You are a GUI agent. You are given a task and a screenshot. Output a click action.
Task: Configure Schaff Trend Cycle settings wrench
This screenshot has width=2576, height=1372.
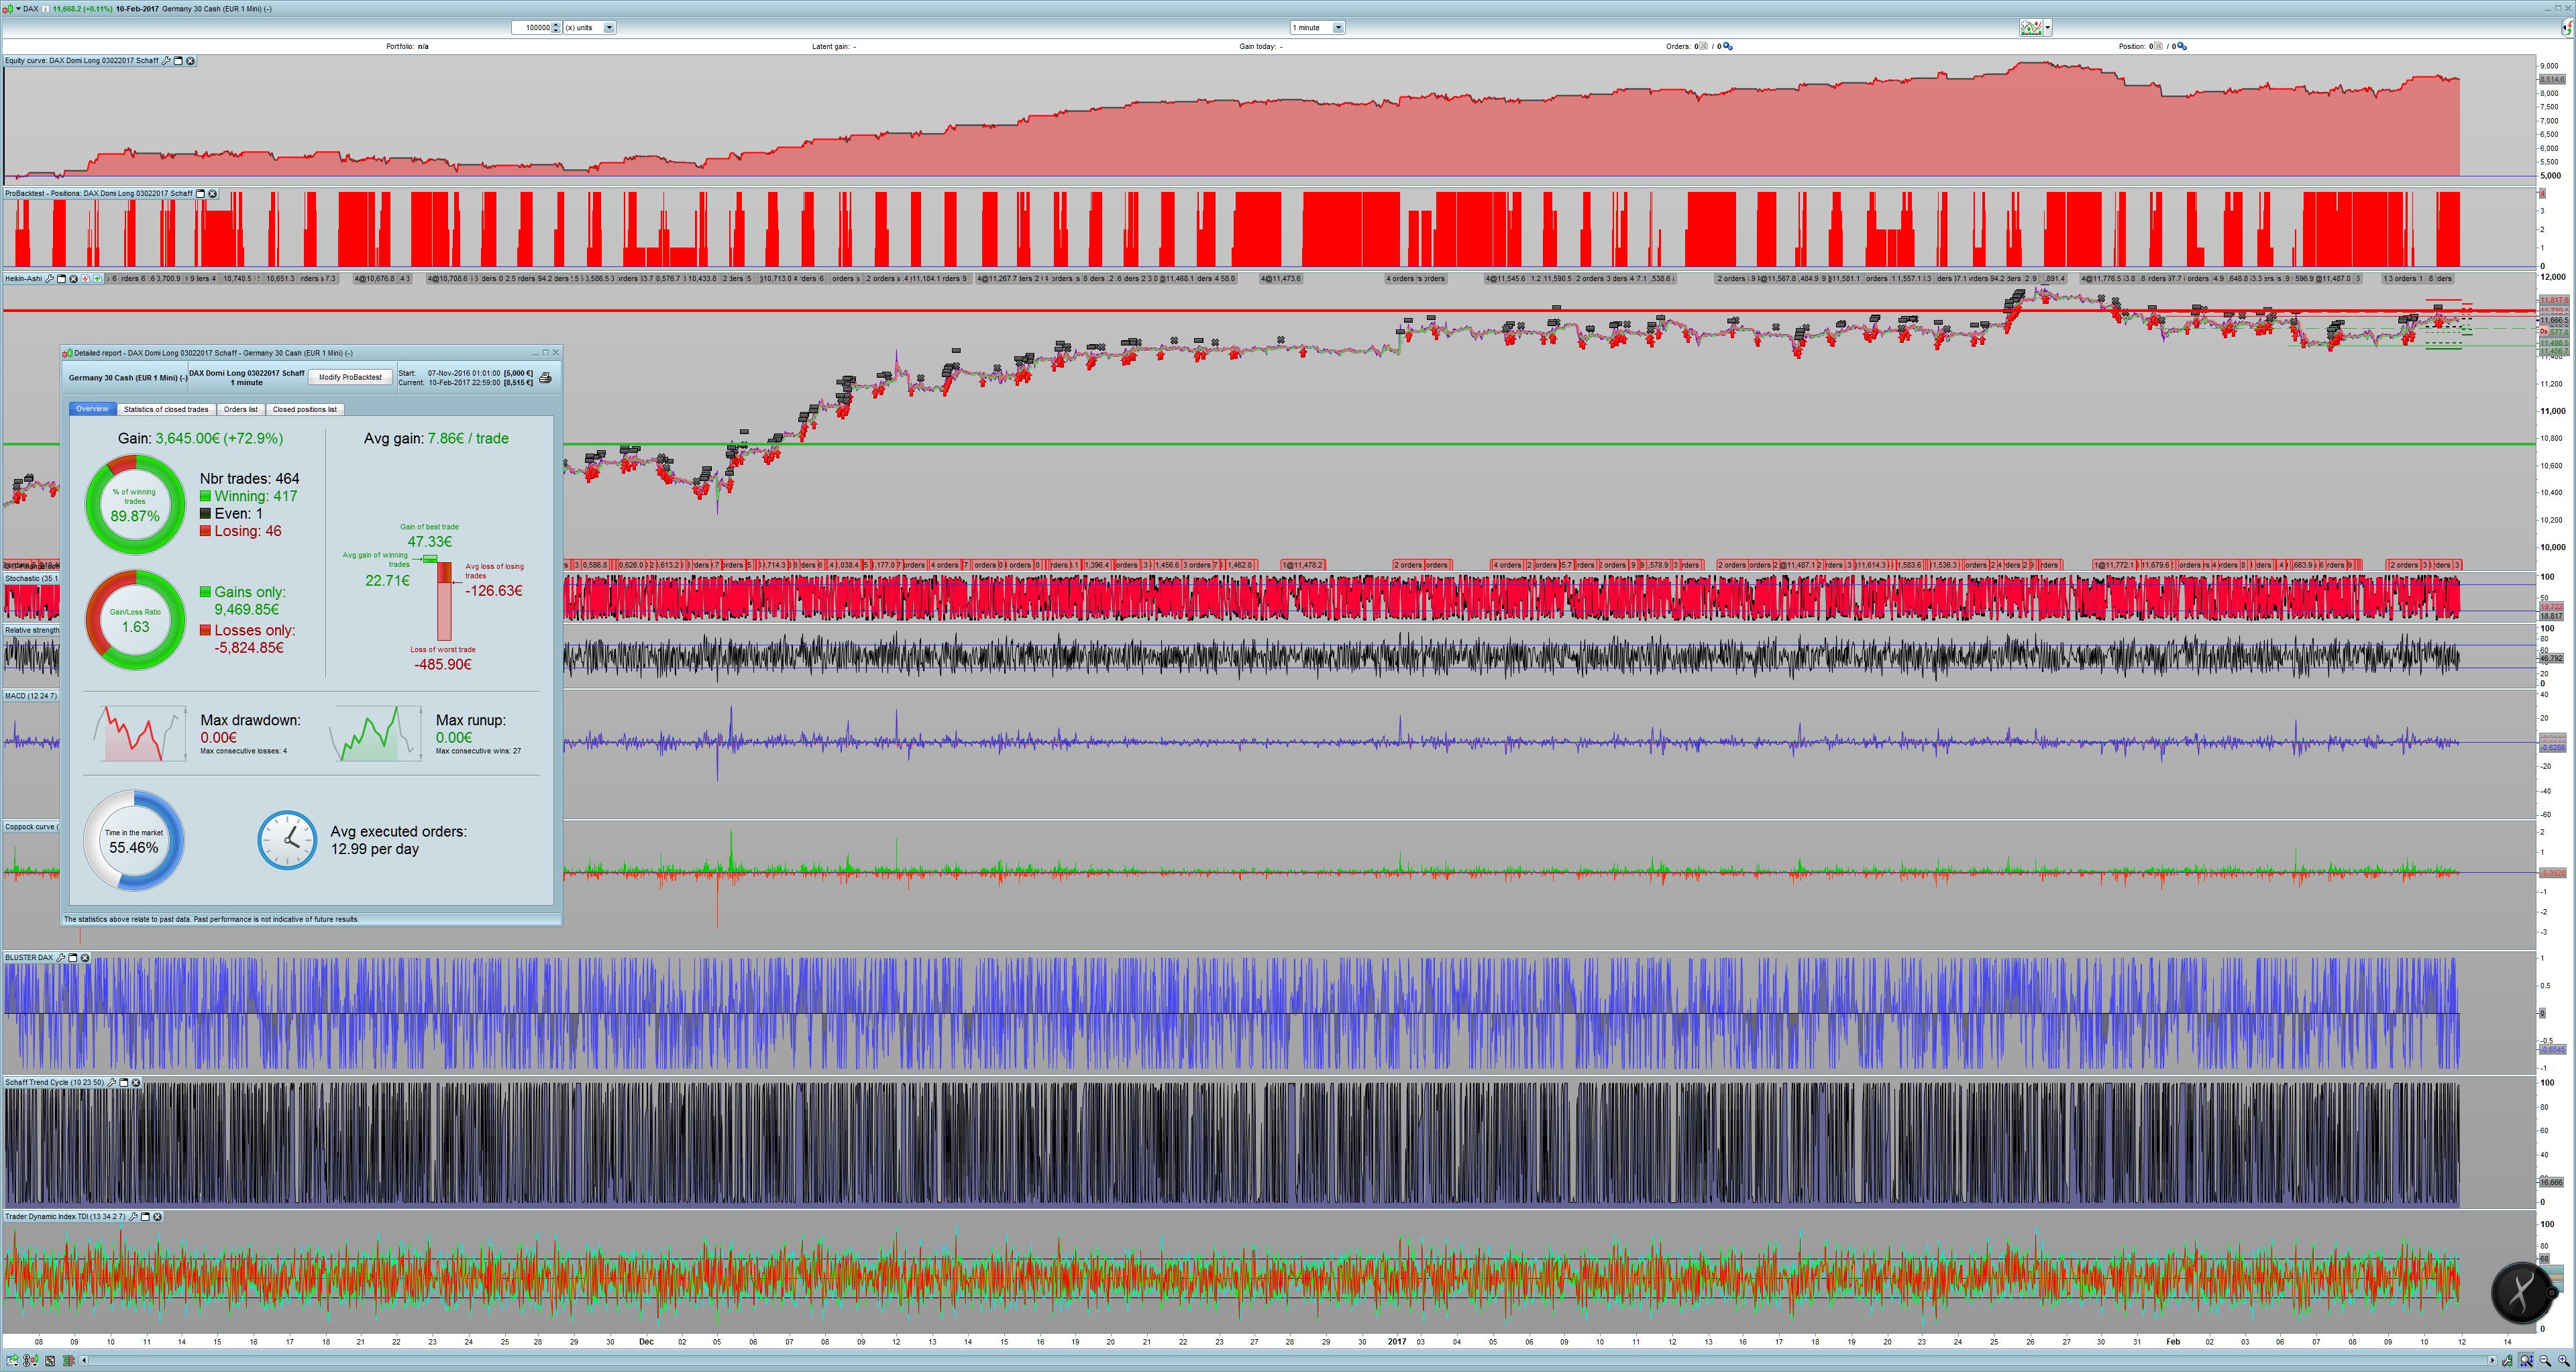112,1083
